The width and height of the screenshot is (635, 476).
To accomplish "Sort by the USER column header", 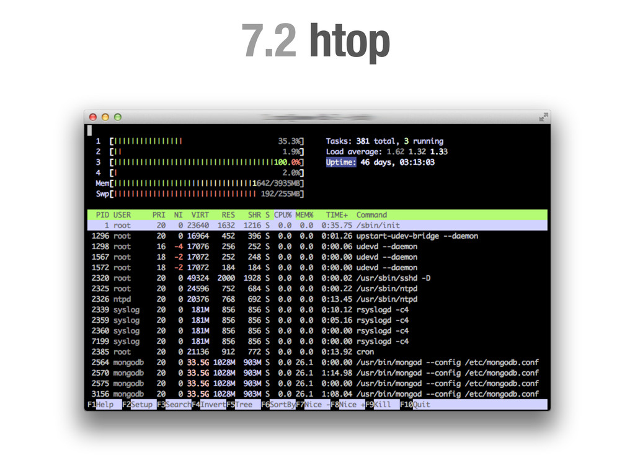I will [x=122, y=215].
